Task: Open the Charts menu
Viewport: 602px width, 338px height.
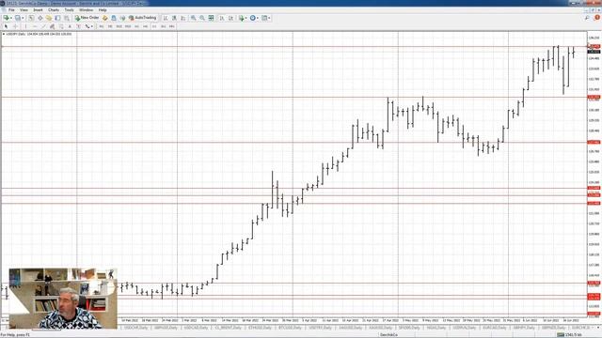Action: click(54, 10)
